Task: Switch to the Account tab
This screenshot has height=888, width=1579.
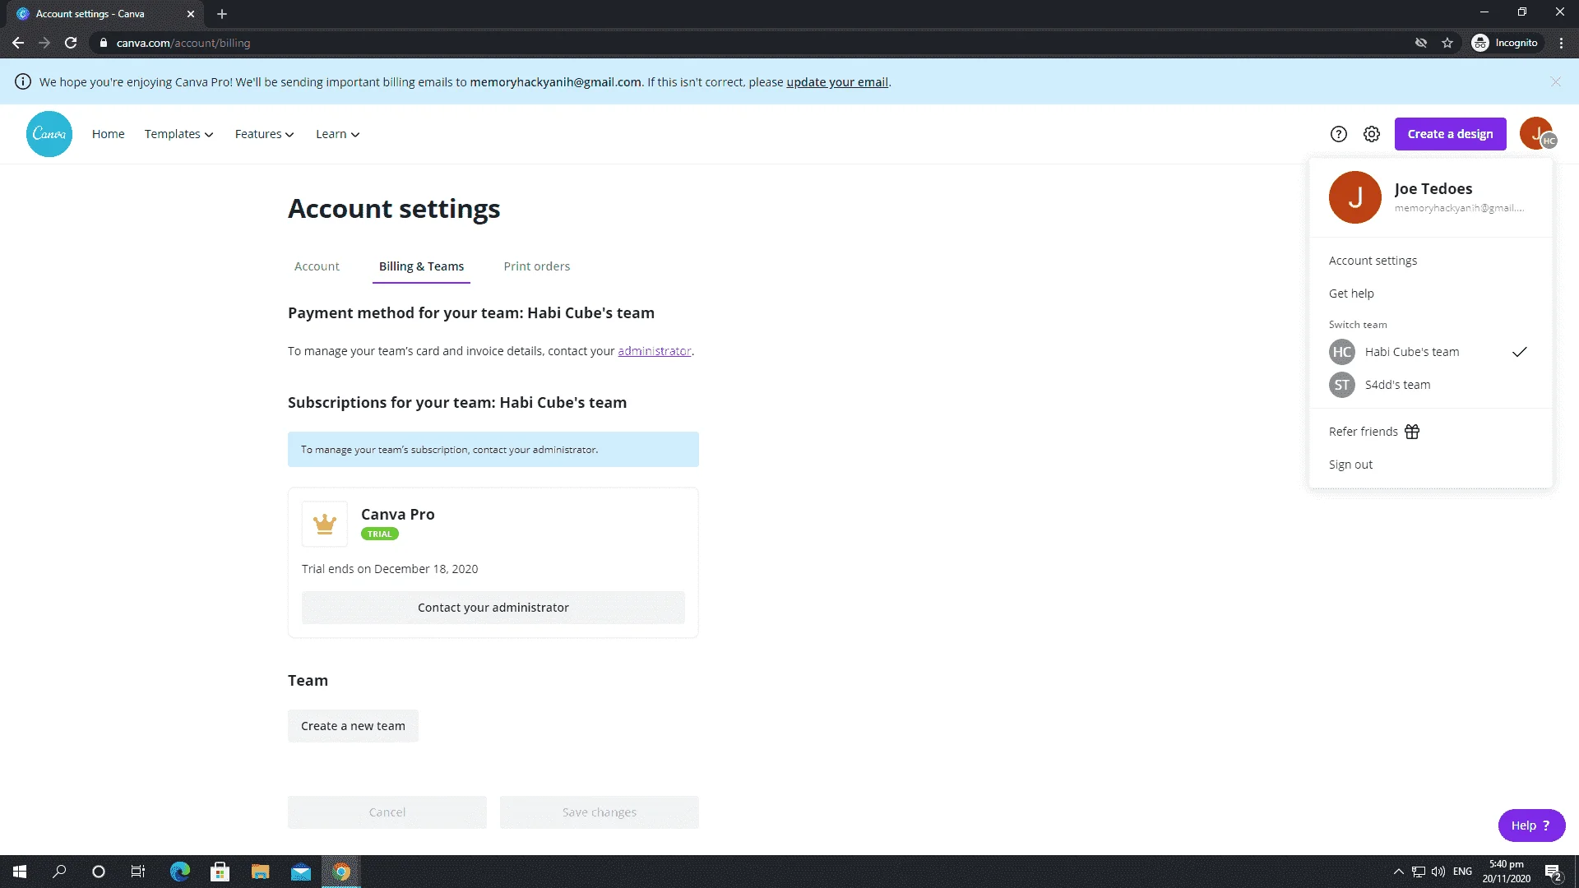Action: 317,266
